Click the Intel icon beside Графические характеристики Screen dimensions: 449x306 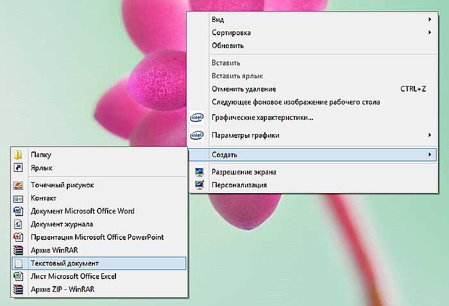pyautogui.click(x=197, y=117)
